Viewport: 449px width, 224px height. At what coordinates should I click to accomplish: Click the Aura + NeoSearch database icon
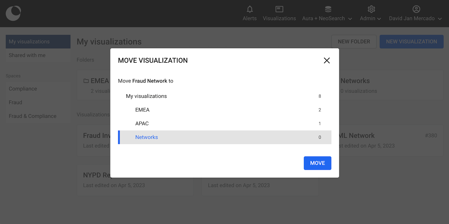click(328, 9)
